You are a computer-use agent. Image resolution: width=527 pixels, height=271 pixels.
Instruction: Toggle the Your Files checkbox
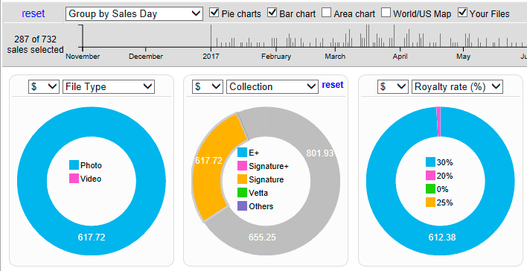click(462, 13)
